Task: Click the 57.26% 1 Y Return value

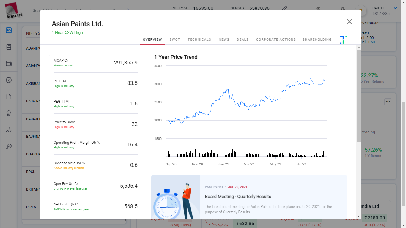Action: (x=373, y=150)
